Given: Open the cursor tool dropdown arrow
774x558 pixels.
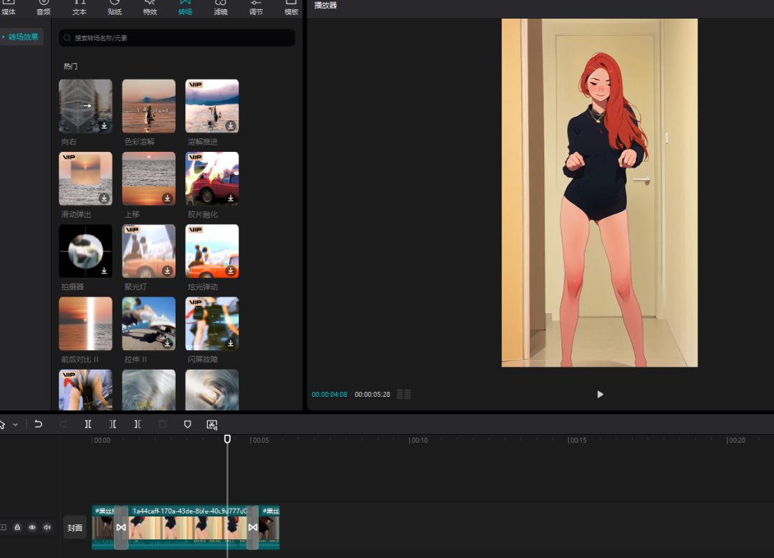Looking at the screenshot, I should coord(15,425).
